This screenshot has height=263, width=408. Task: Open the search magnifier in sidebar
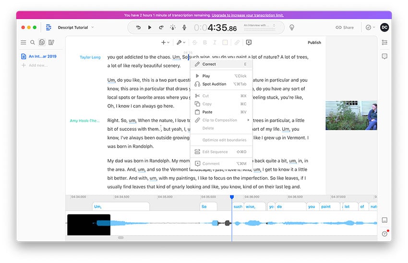(x=33, y=42)
